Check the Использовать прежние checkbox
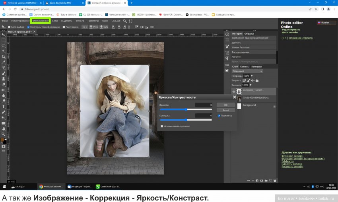The height and width of the screenshot is (202, 338). [x=162, y=126]
